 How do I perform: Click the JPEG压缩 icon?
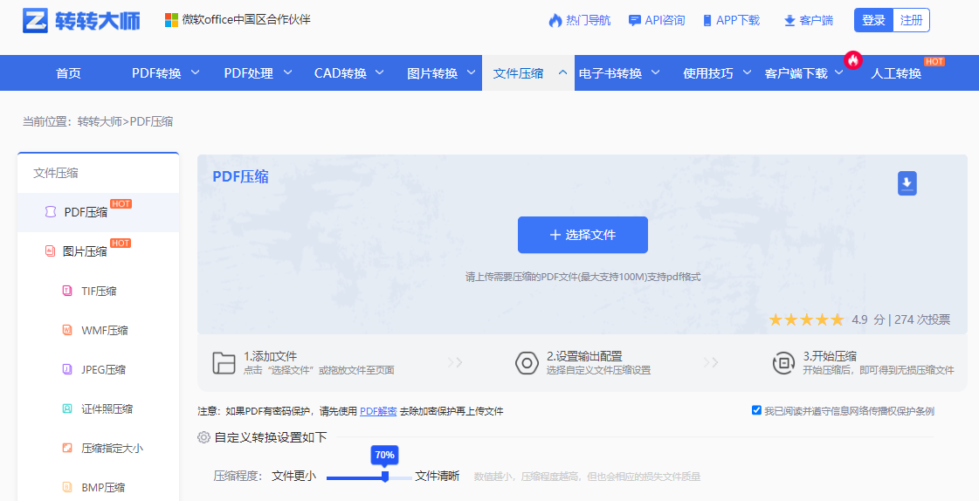click(67, 369)
